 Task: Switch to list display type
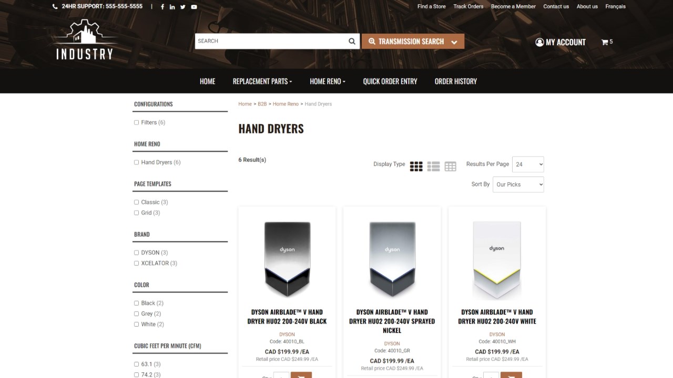(x=433, y=166)
